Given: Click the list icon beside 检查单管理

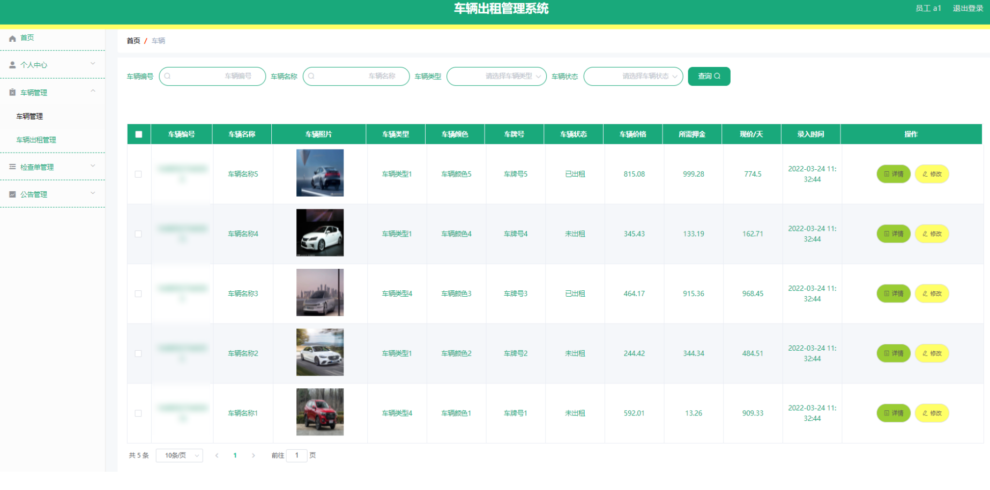Looking at the screenshot, I should [x=12, y=167].
